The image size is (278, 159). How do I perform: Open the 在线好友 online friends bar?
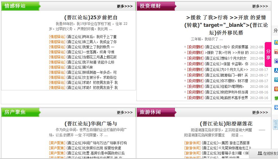click(x=264, y=153)
